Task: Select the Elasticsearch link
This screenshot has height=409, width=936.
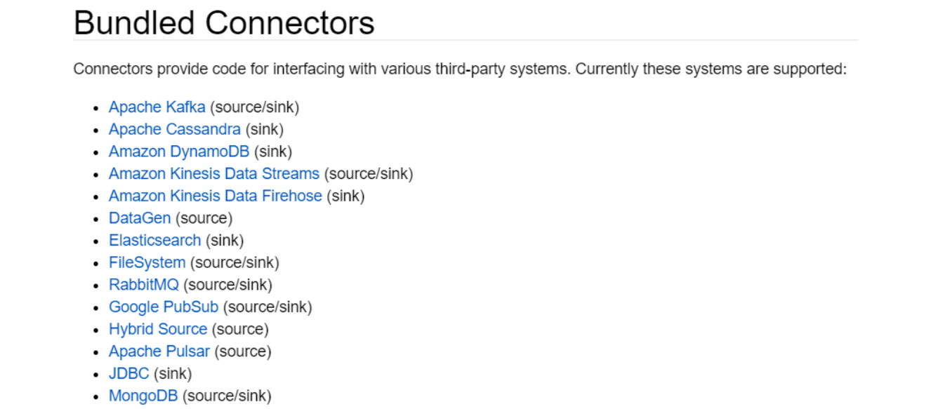Action: pos(154,241)
